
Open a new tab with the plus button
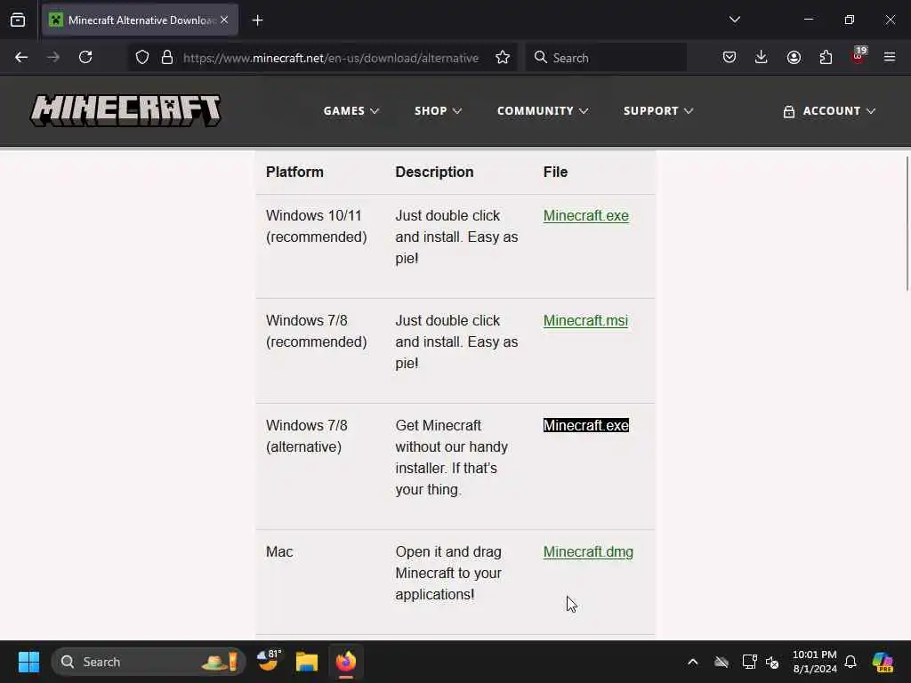[x=258, y=20]
